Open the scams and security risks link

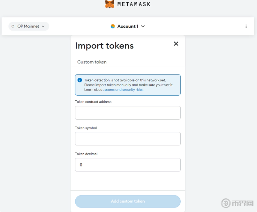coord(124,90)
